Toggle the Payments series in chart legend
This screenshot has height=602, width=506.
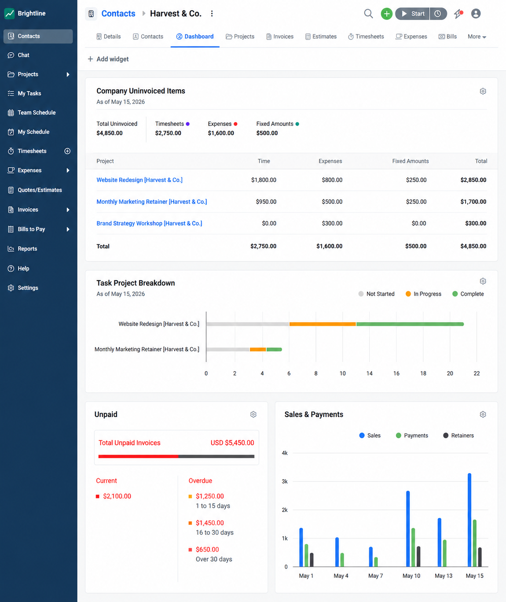coord(412,436)
